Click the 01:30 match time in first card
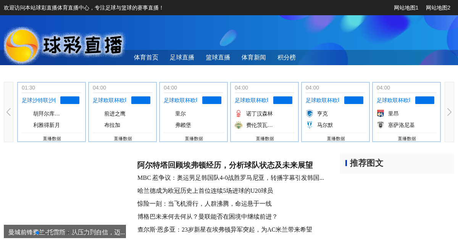Viewport: 458px width, 240px height. [x=28, y=88]
